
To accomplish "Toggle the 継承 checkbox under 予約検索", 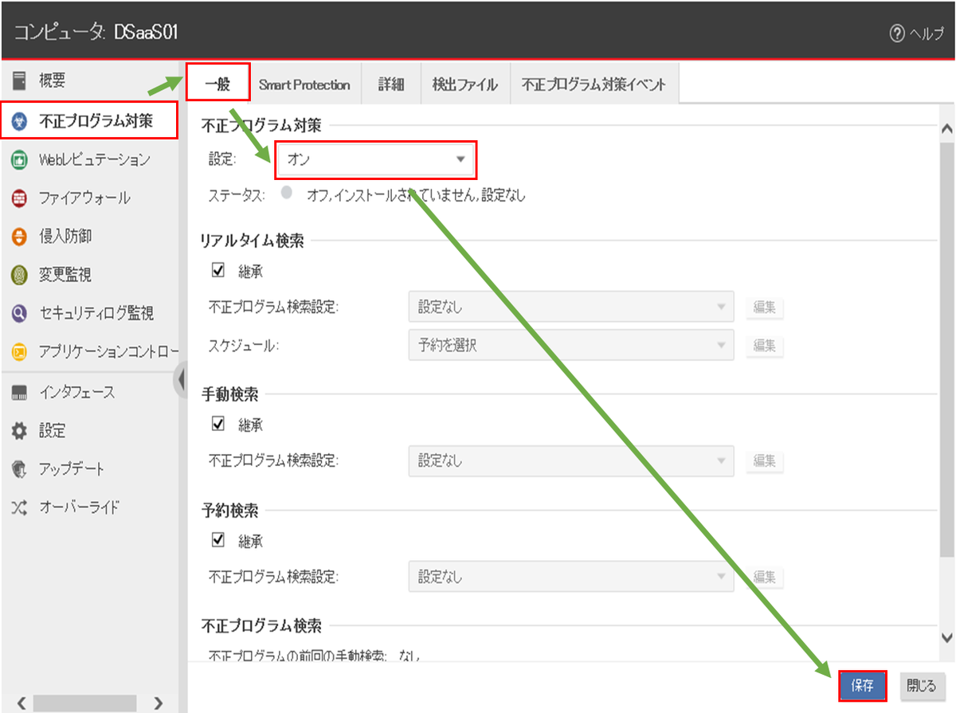I will pyautogui.click(x=219, y=541).
